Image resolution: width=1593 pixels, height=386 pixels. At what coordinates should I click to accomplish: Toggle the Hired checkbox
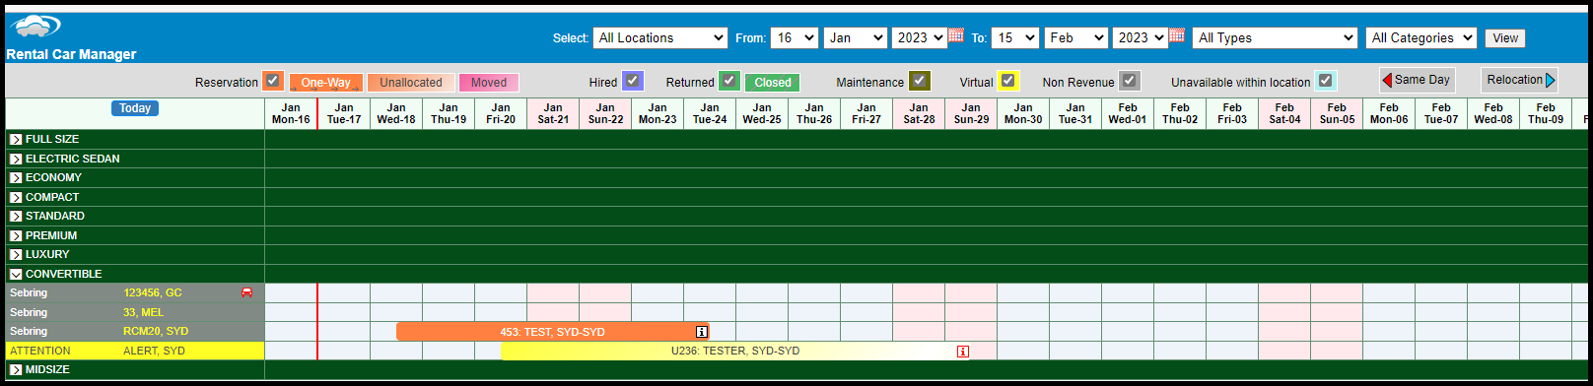tap(633, 81)
